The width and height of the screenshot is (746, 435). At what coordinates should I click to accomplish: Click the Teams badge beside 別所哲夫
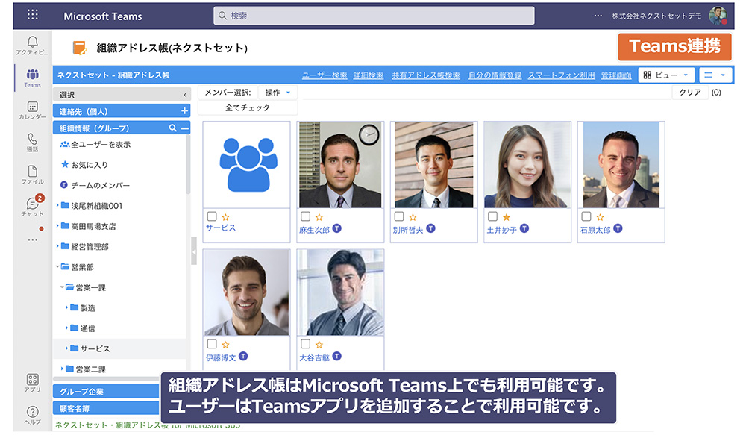(x=430, y=228)
